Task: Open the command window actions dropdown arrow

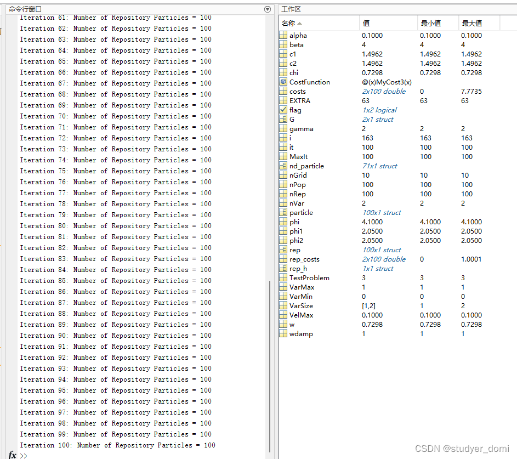Action: tap(268, 9)
